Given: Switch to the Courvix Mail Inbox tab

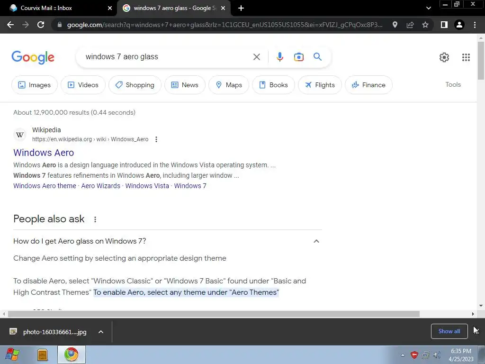Looking at the screenshot, I should click(x=58, y=8).
